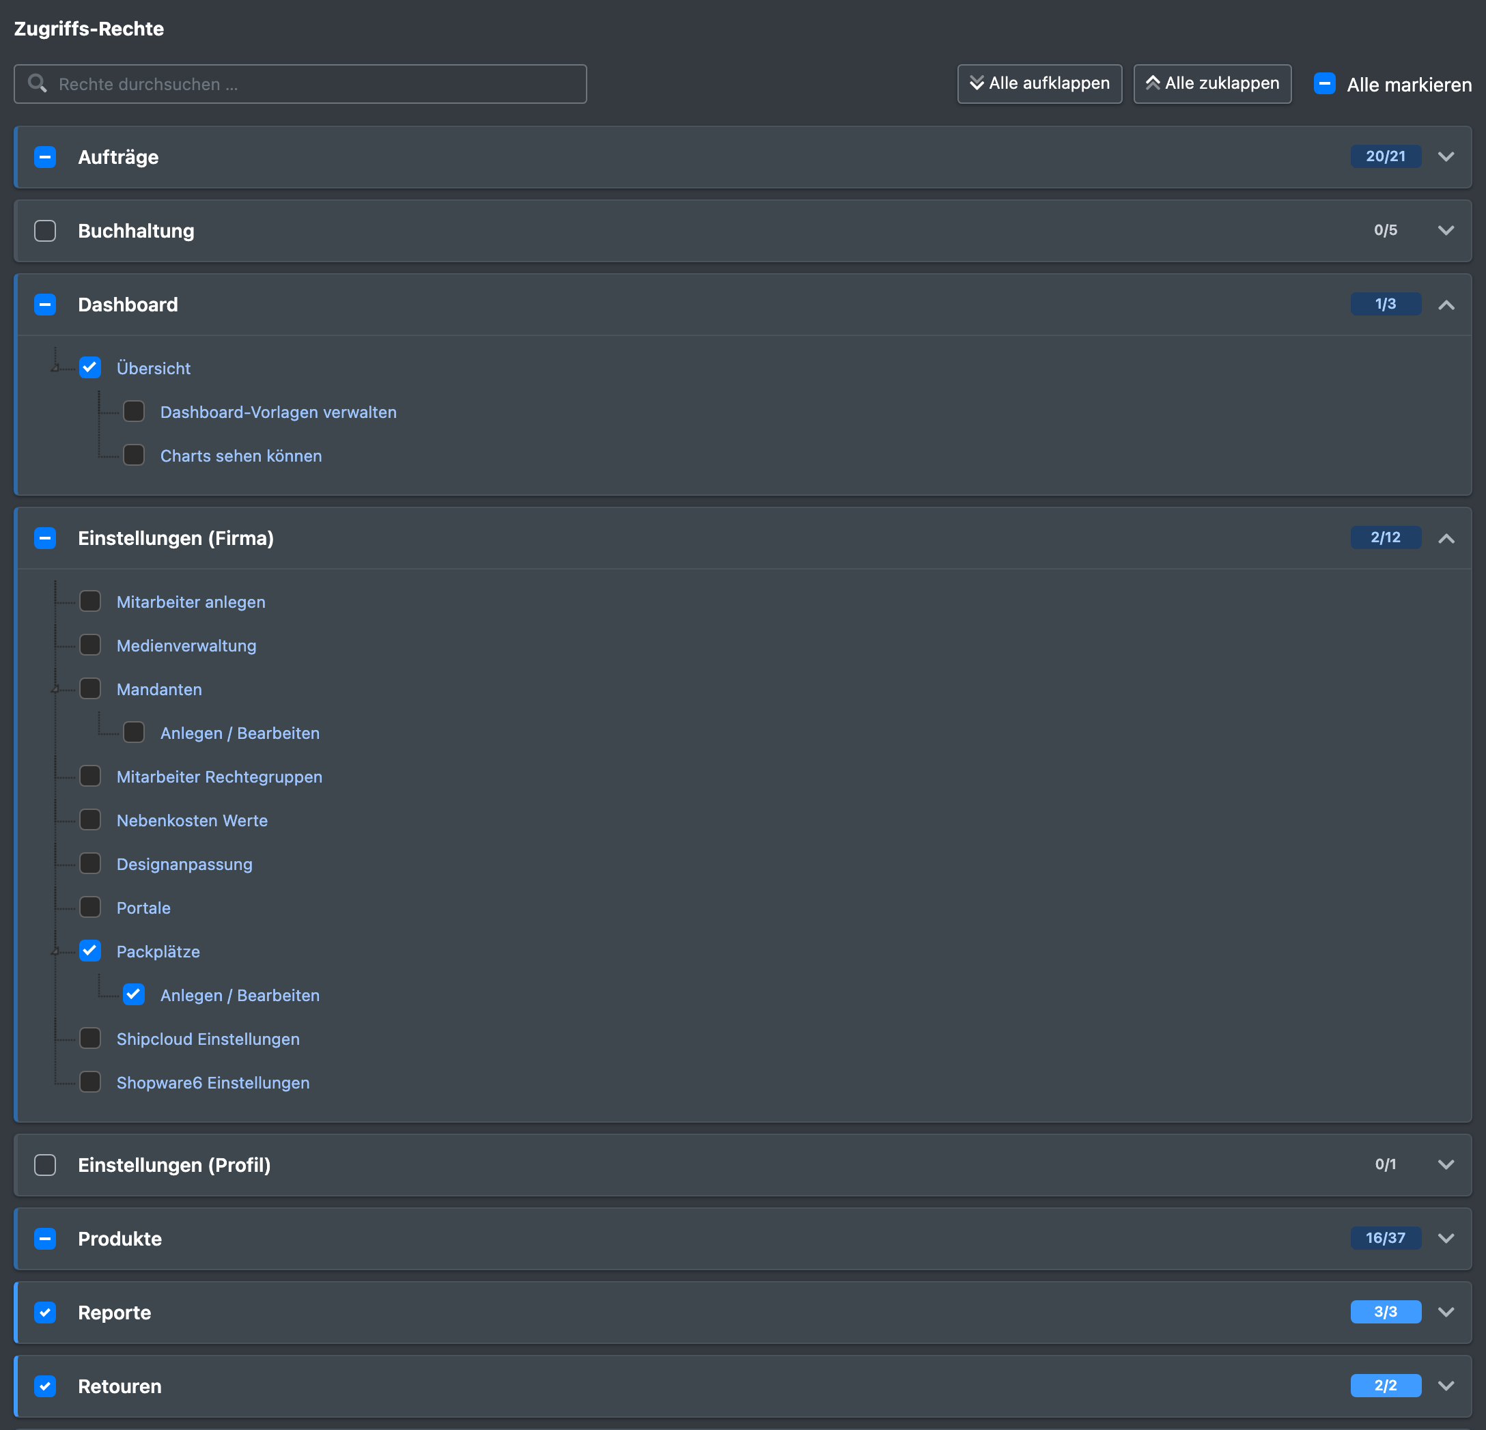This screenshot has width=1486, height=1430.
Task: Click the Alle aufklappen button
Action: point(1039,83)
